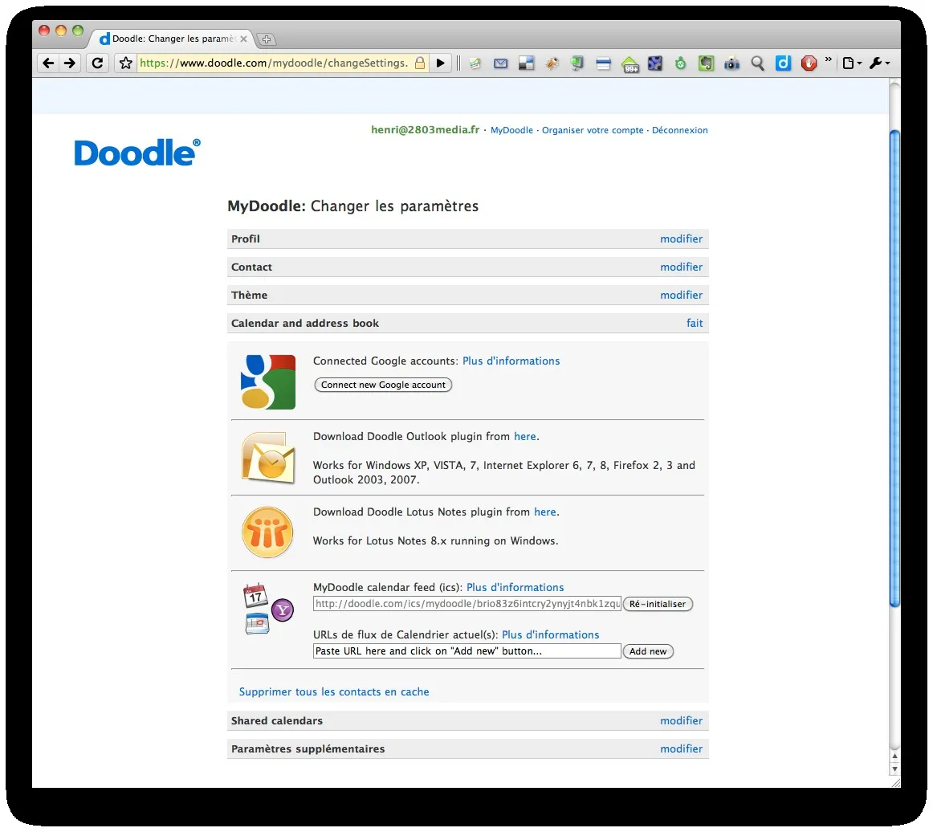
Task: Open the page menu dropdown
Action: tap(852, 63)
